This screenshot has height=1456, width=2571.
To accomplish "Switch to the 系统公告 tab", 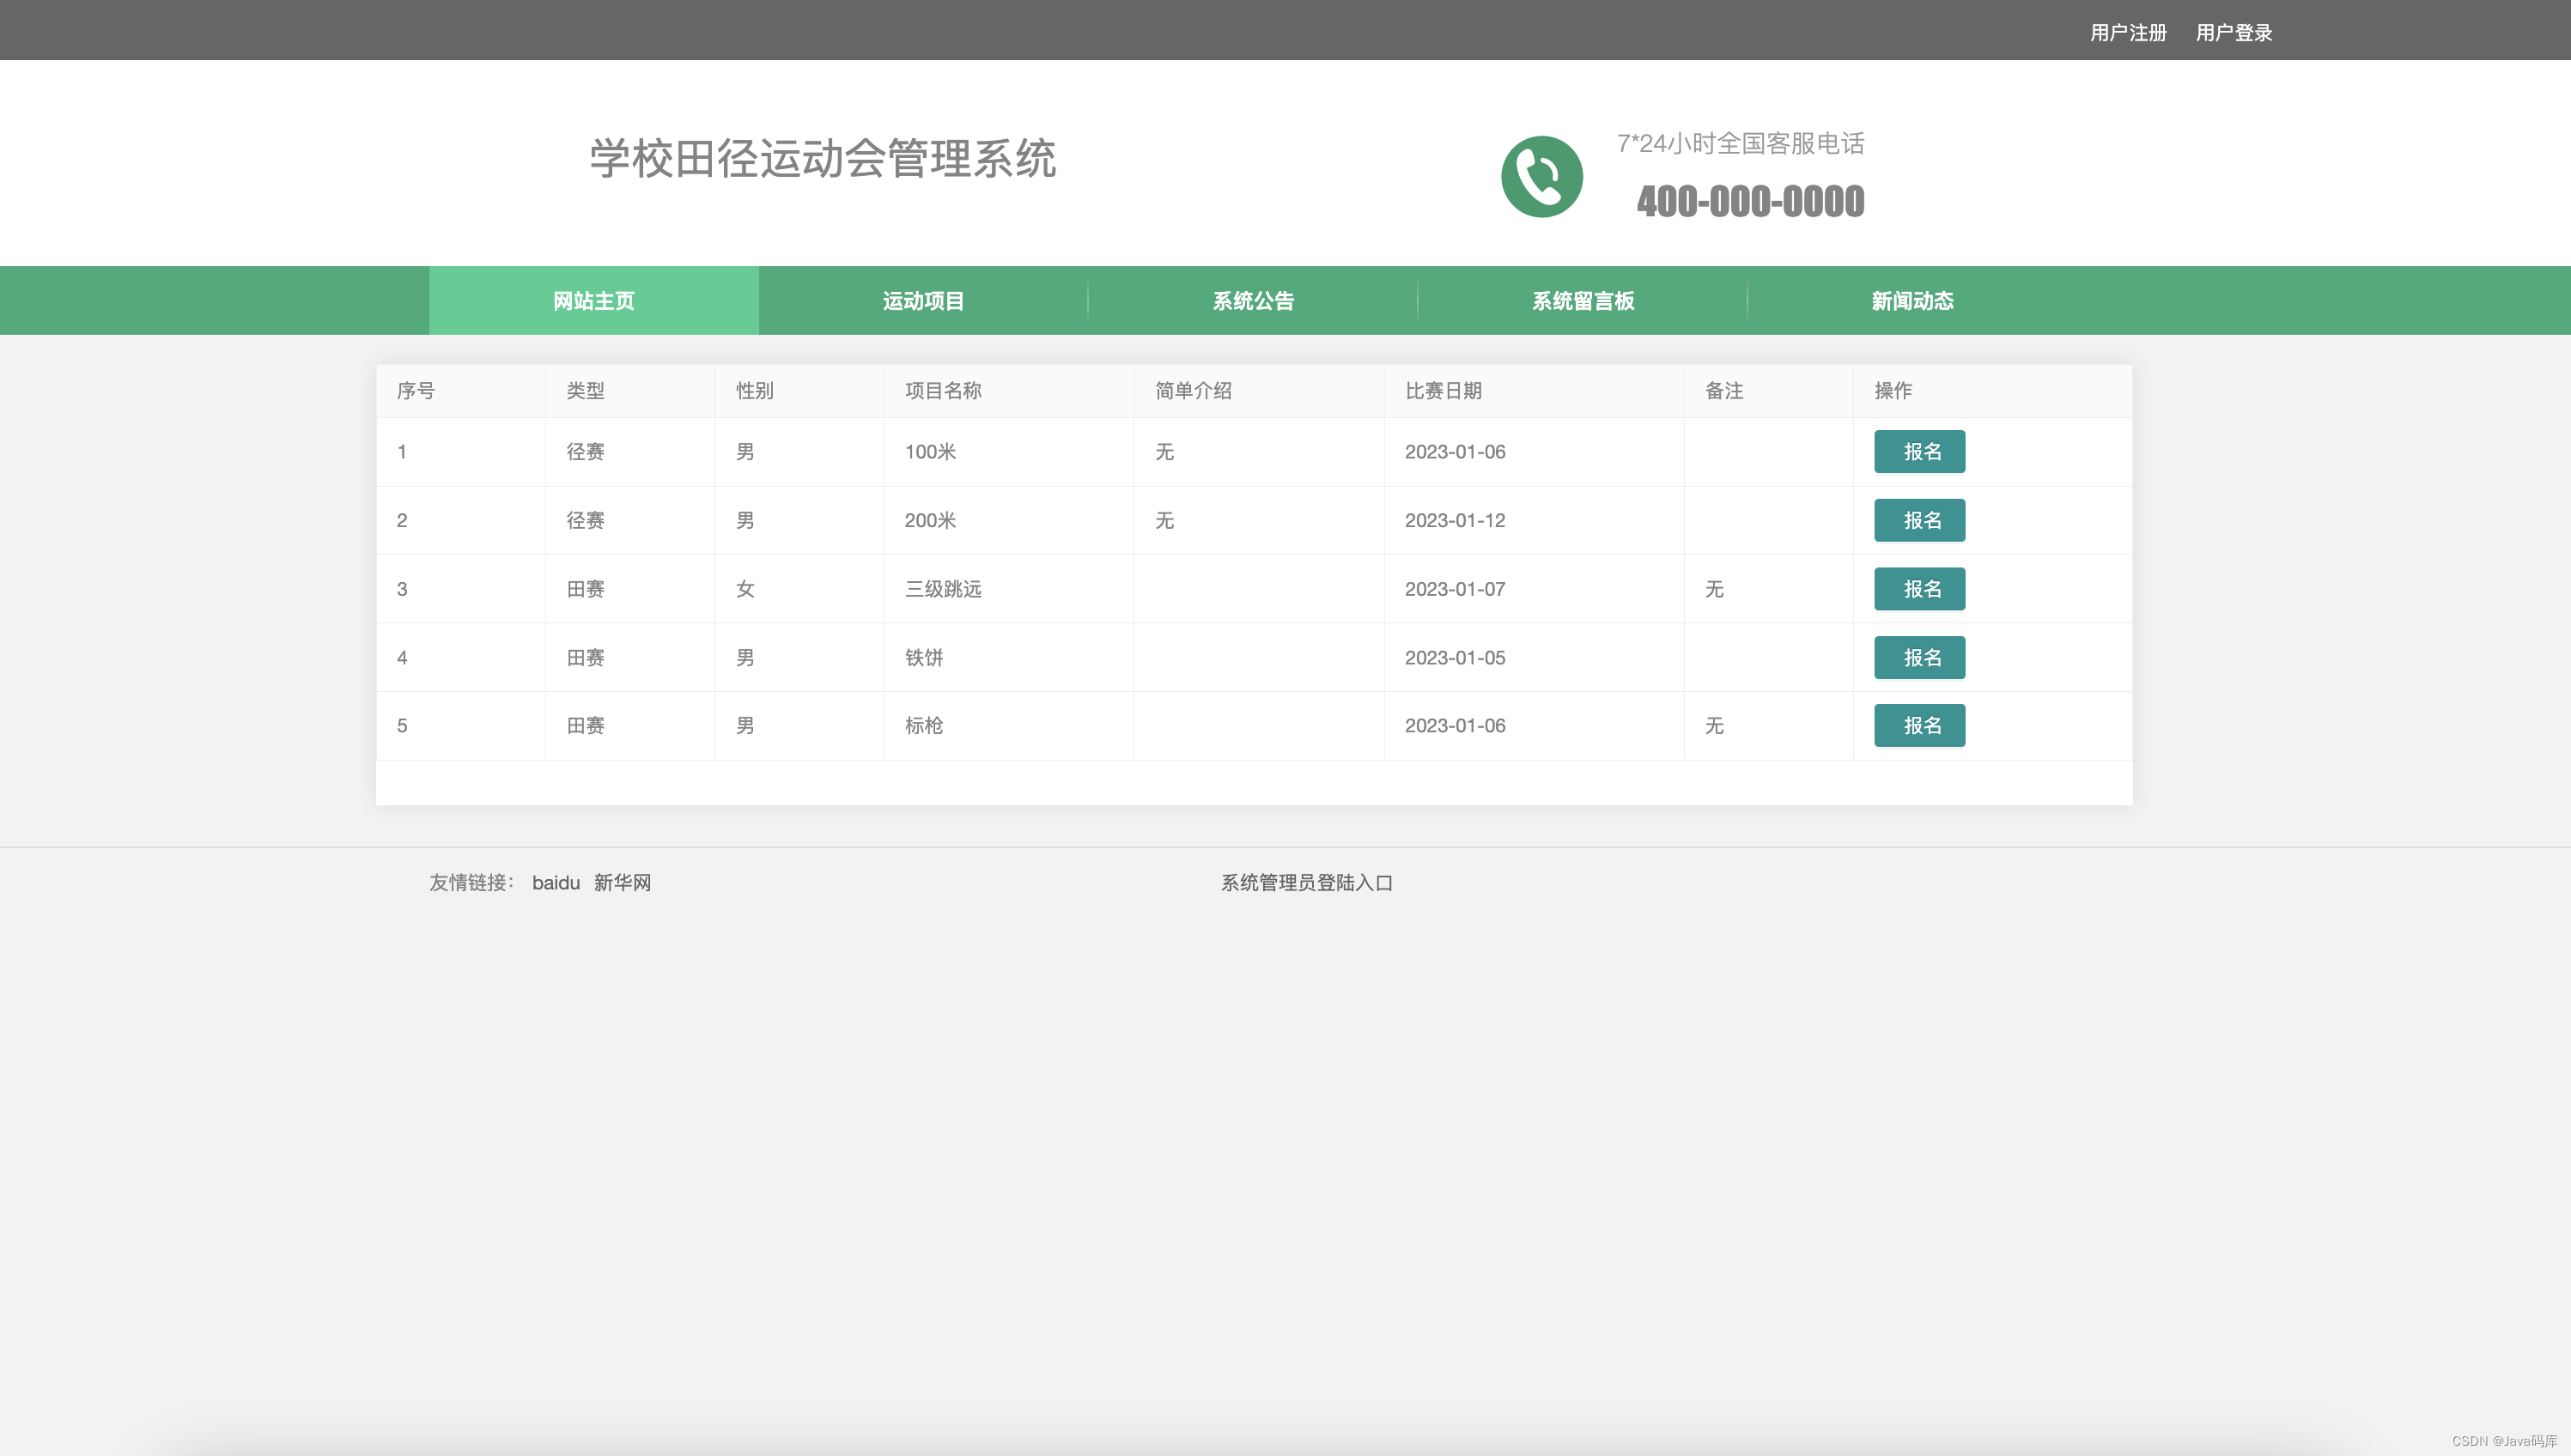I will [x=1253, y=301].
